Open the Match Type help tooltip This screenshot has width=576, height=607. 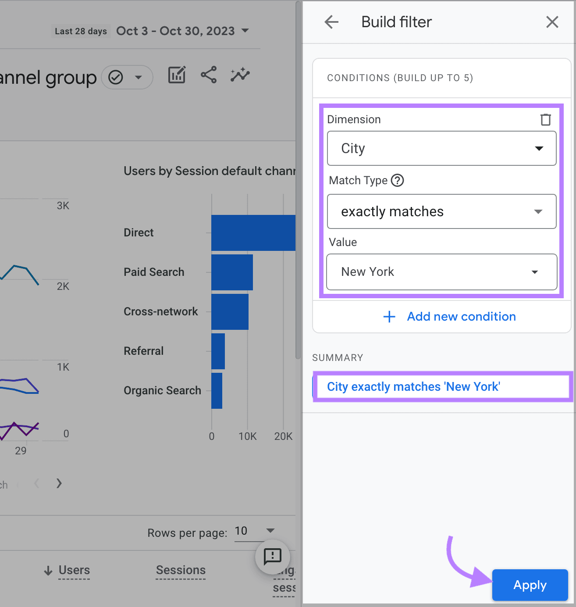point(397,180)
